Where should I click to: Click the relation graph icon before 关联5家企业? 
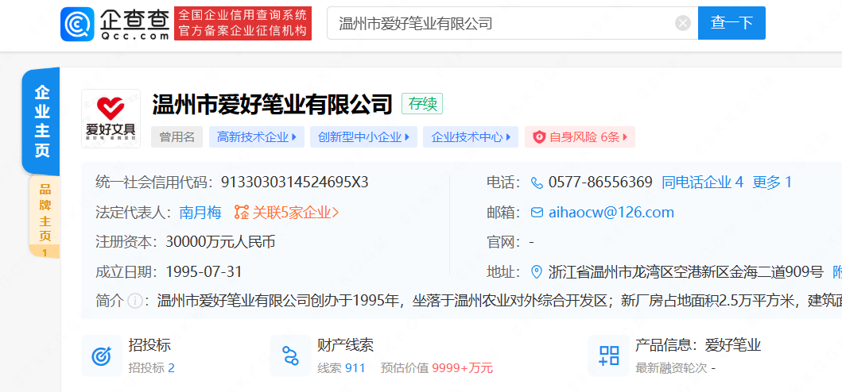point(242,213)
